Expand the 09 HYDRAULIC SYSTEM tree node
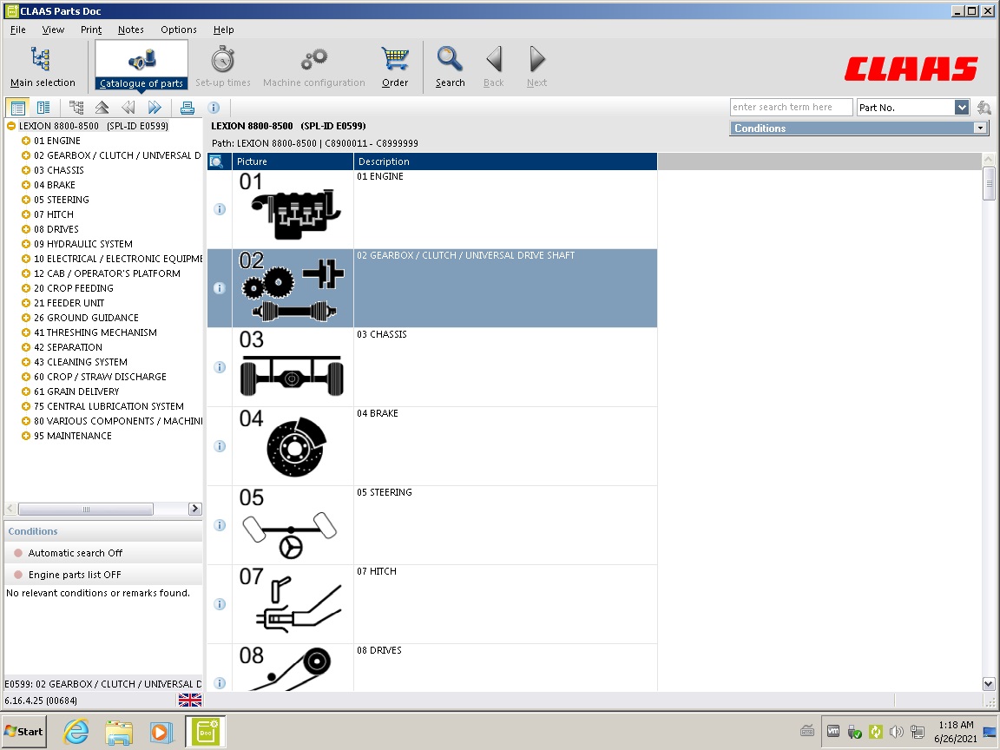This screenshot has height=750, width=1000. (26, 244)
